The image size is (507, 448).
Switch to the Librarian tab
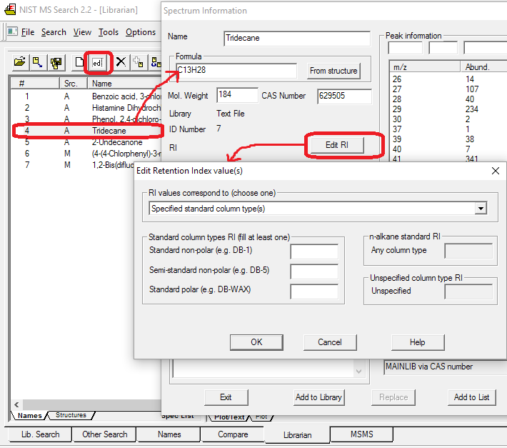coord(298,434)
